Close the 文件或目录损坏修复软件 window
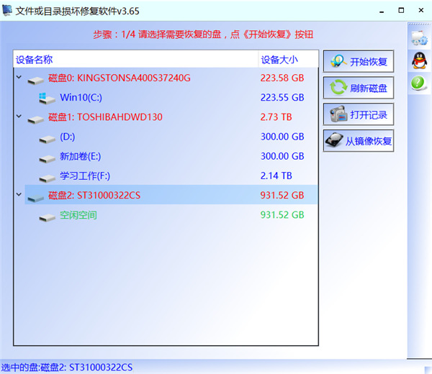432x374 pixels. click(421, 11)
